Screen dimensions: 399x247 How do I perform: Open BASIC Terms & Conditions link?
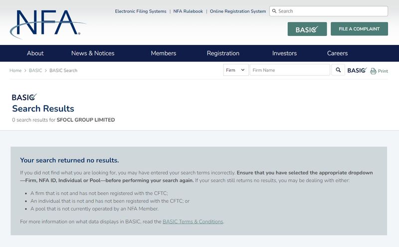pos(193,222)
